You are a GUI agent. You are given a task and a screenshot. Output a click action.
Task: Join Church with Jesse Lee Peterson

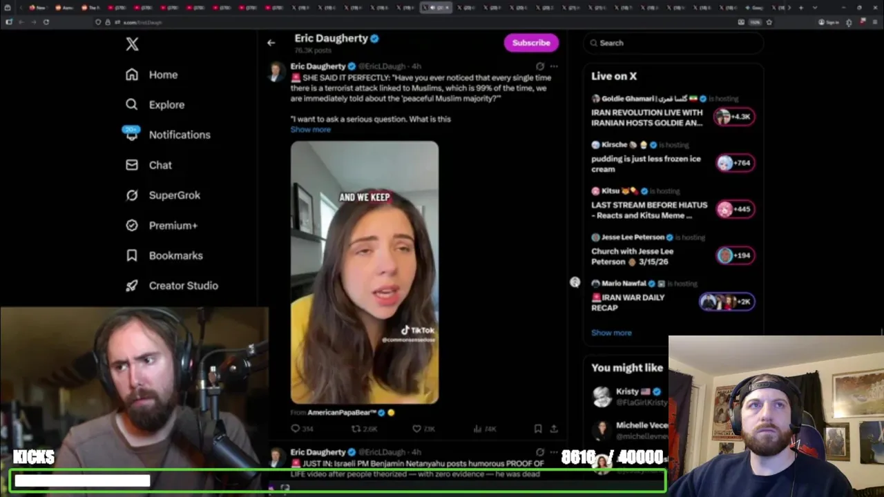coord(632,256)
